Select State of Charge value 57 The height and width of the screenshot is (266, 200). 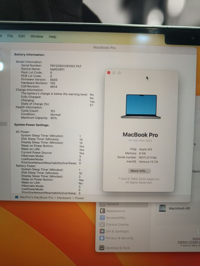point(91,105)
